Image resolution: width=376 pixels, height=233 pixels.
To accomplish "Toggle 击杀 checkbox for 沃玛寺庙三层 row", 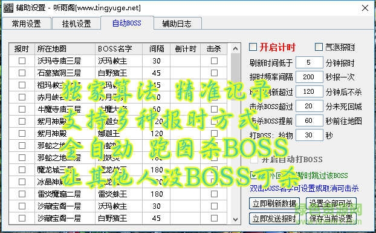I will [x=215, y=61].
